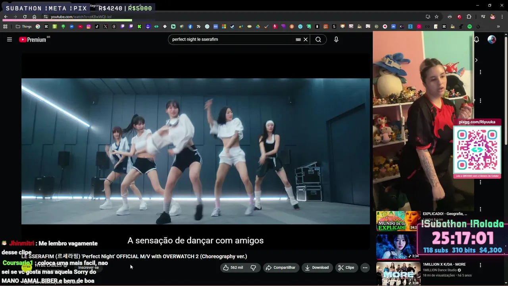
Task: Open options for EXPLICADO Geografia video
Action: [480, 209]
